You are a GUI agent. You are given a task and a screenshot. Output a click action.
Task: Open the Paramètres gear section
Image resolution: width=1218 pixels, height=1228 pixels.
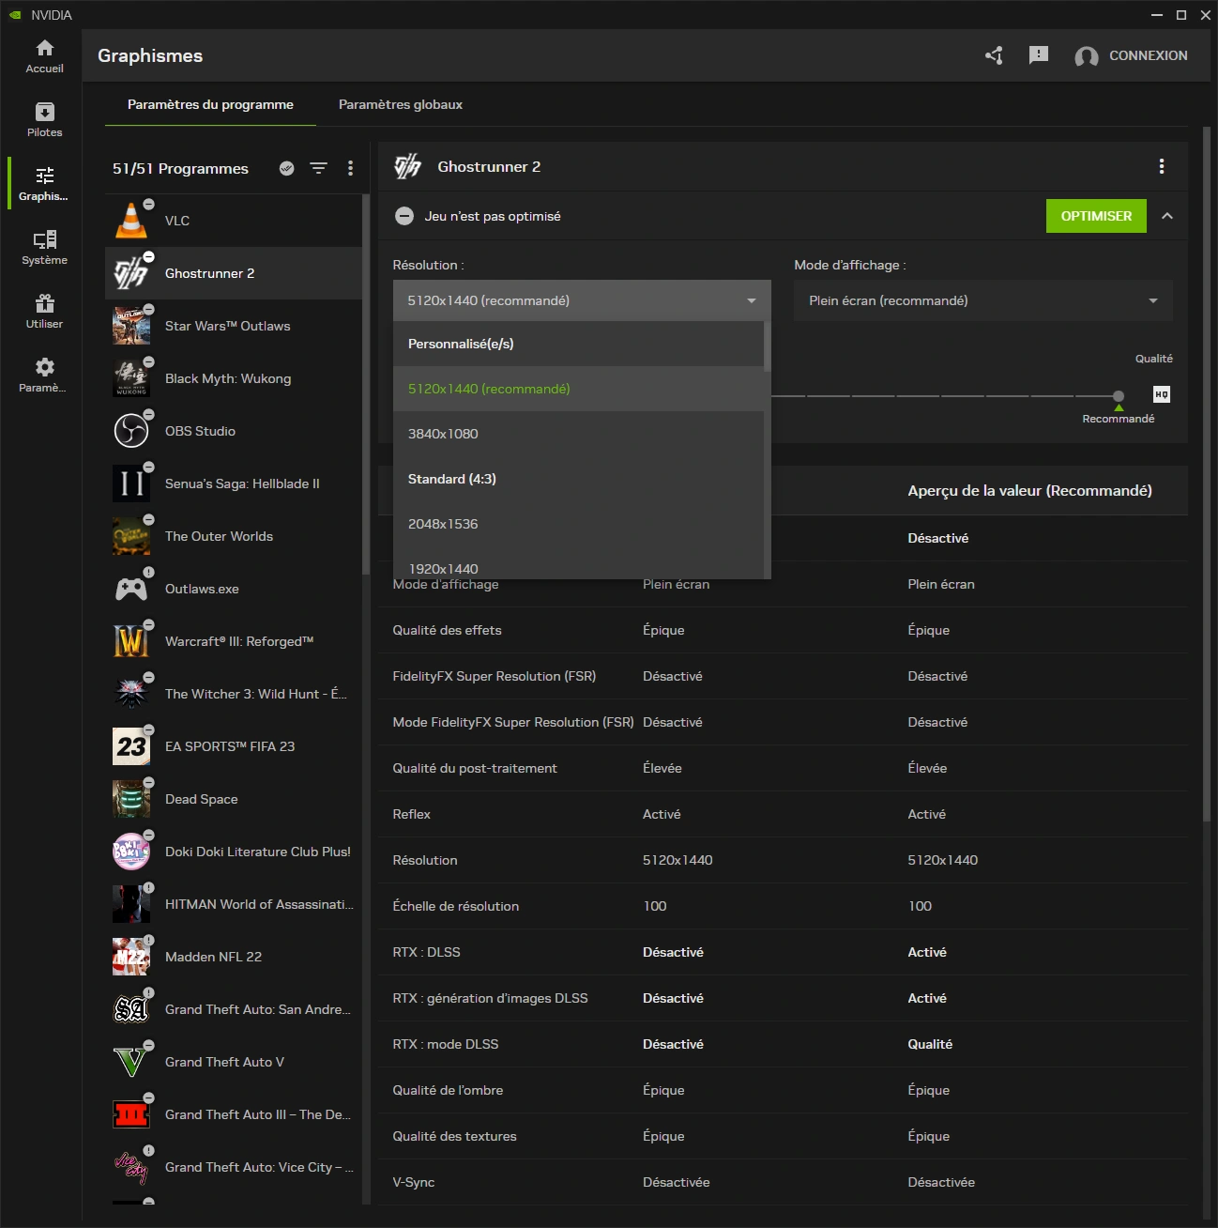(x=44, y=376)
